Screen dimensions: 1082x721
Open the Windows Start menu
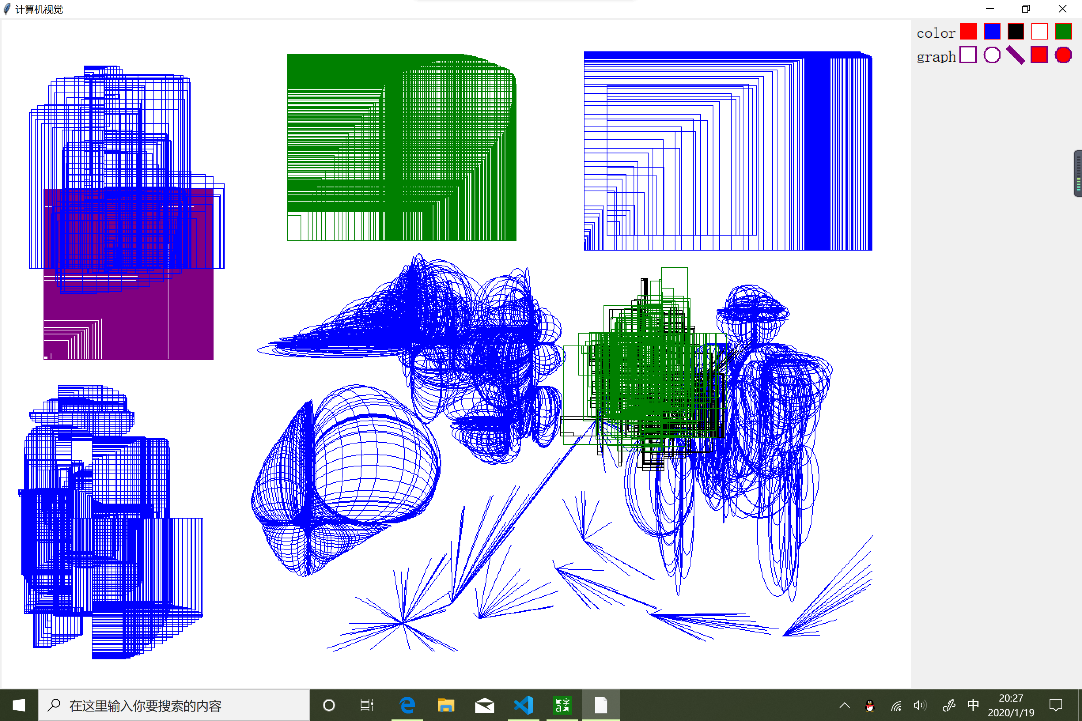(x=19, y=705)
